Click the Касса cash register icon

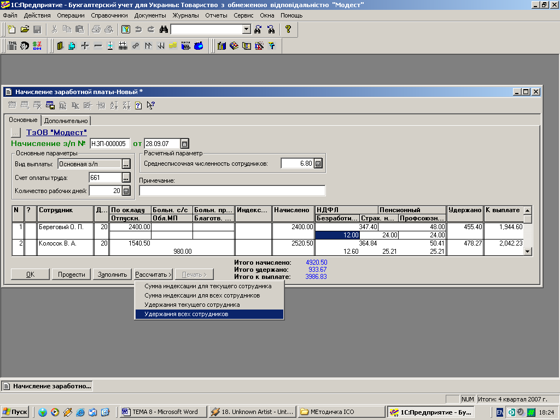[186, 46]
